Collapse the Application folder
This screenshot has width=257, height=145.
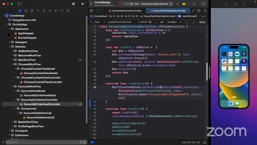click(x=9, y=29)
